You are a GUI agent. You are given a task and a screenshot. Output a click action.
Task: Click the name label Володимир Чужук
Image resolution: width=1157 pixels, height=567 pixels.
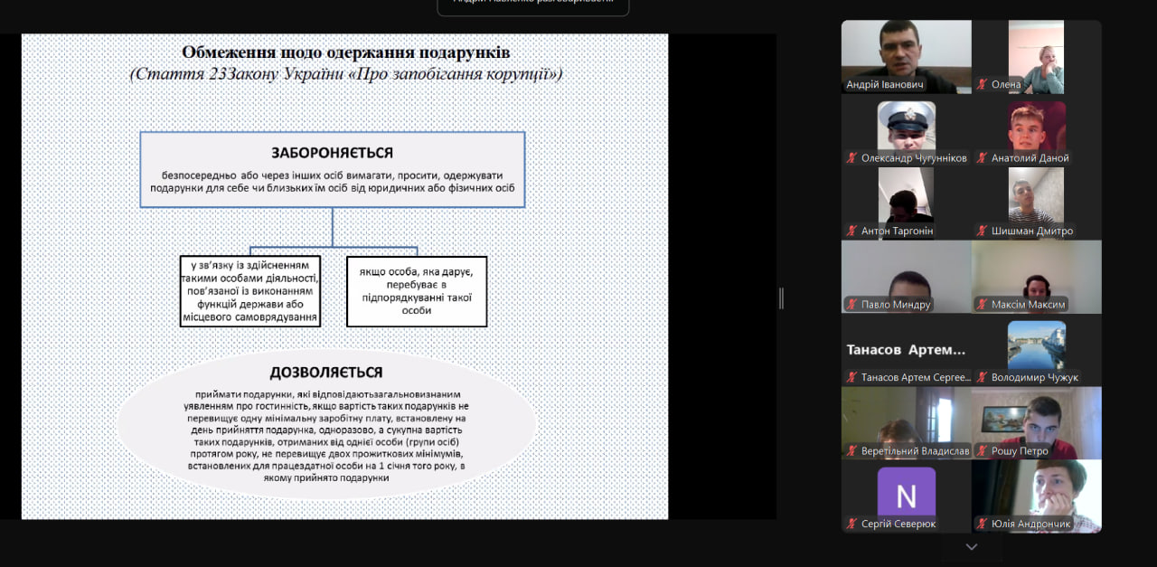(x=1034, y=378)
